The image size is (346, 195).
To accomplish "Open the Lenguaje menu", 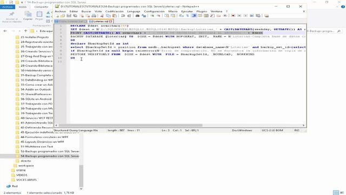I will 134,11.
